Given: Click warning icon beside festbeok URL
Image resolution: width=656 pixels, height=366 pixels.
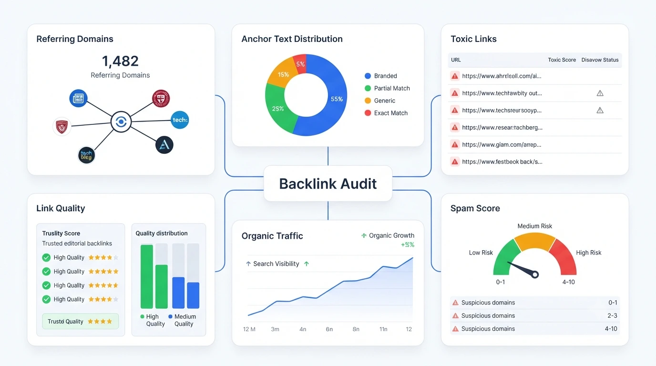Looking at the screenshot, I should click(455, 162).
